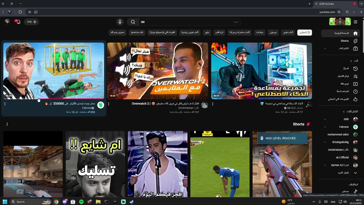Open the account avatar menu

pyautogui.click(x=8, y=22)
